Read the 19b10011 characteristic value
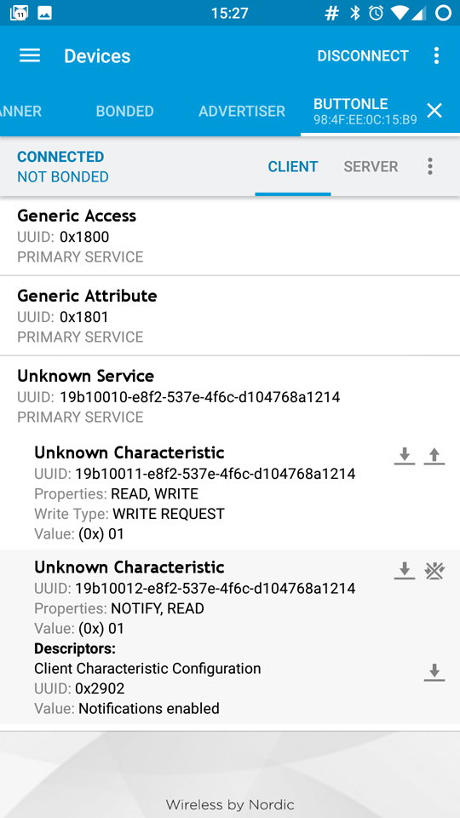This screenshot has width=460, height=818. coord(404,457)
